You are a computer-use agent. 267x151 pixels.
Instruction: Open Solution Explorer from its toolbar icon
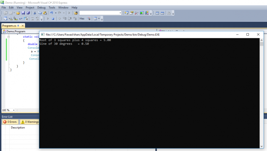click(126, 13)
